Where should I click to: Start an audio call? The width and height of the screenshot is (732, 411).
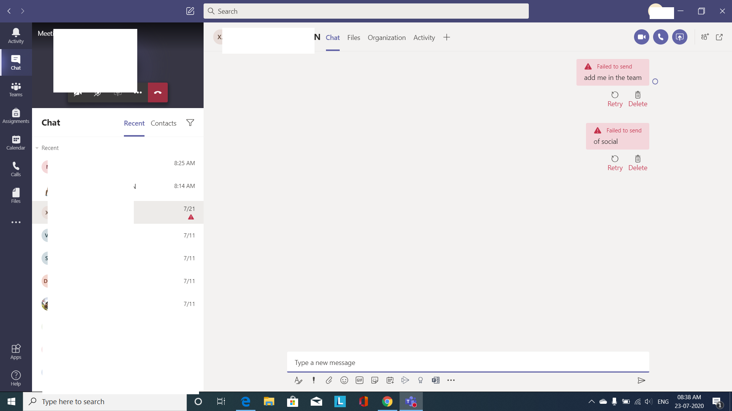coord(660,37)
